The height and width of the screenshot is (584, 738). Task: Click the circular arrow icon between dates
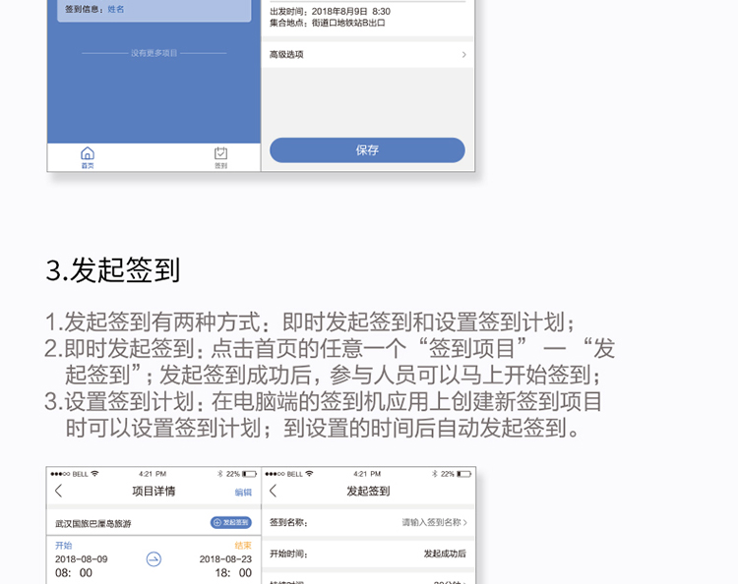[154, 559]
